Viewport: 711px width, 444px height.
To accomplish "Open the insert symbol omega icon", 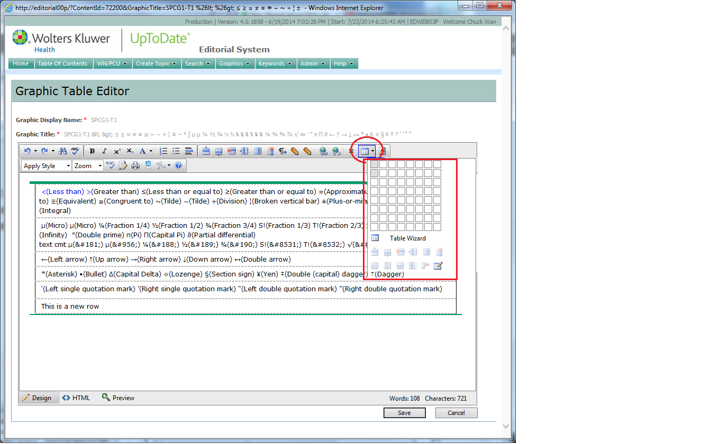I will (351, 152).
